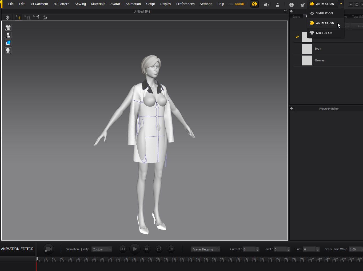Click the record animation camera icon
Image resolution: width=363 pixels, height=271 pixels.
tap(49, 249)
